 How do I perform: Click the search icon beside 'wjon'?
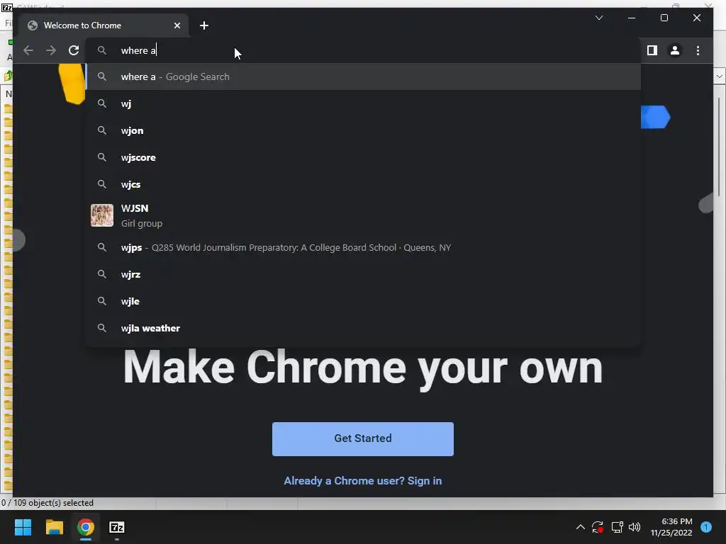pos(102,130)
